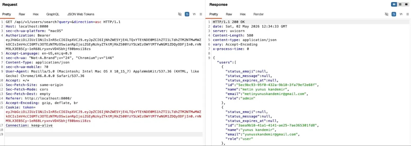The width and height of the screenshot is (411, 146).
Task: Toggle pretty-print formatting icon in Response panel
Action: [x=394, y=14]
